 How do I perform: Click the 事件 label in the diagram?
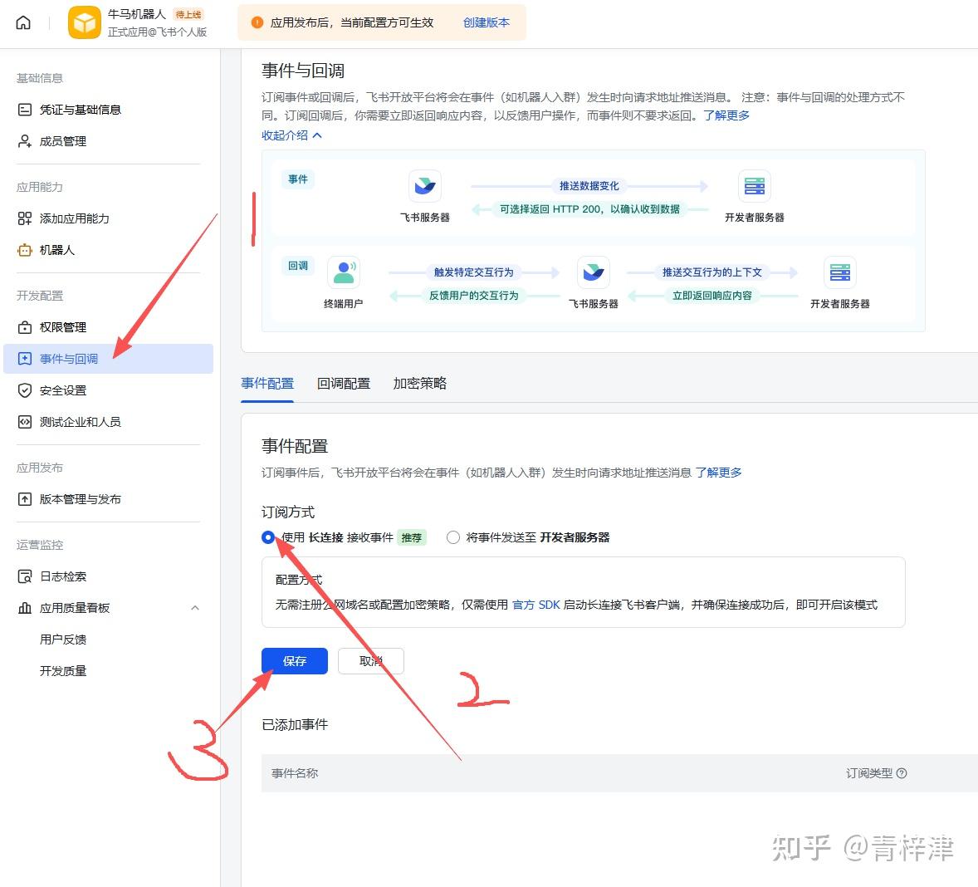(297, 179)
